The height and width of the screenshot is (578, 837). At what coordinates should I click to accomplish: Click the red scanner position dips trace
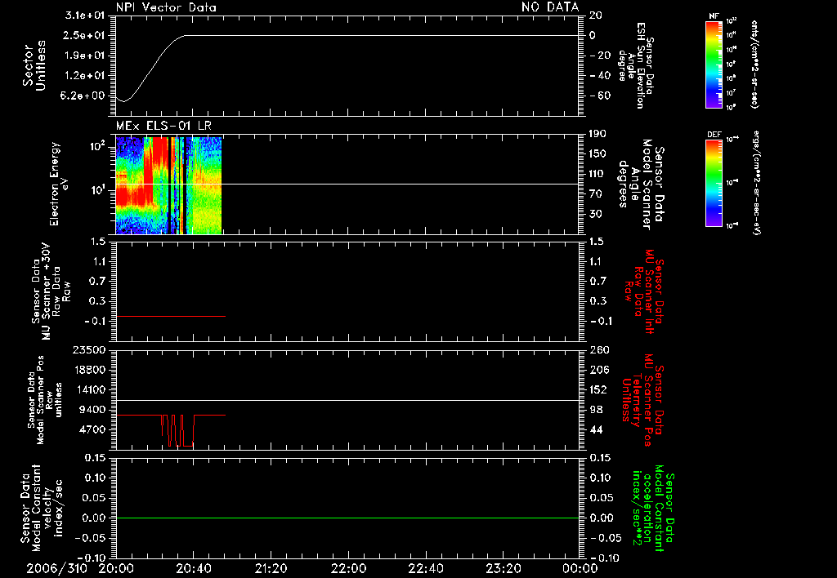click(x=178, y=430)
